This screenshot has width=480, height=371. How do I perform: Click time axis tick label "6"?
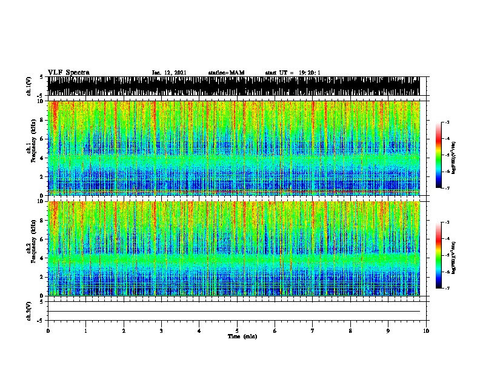pyautogui.click(x=275, y=331)
